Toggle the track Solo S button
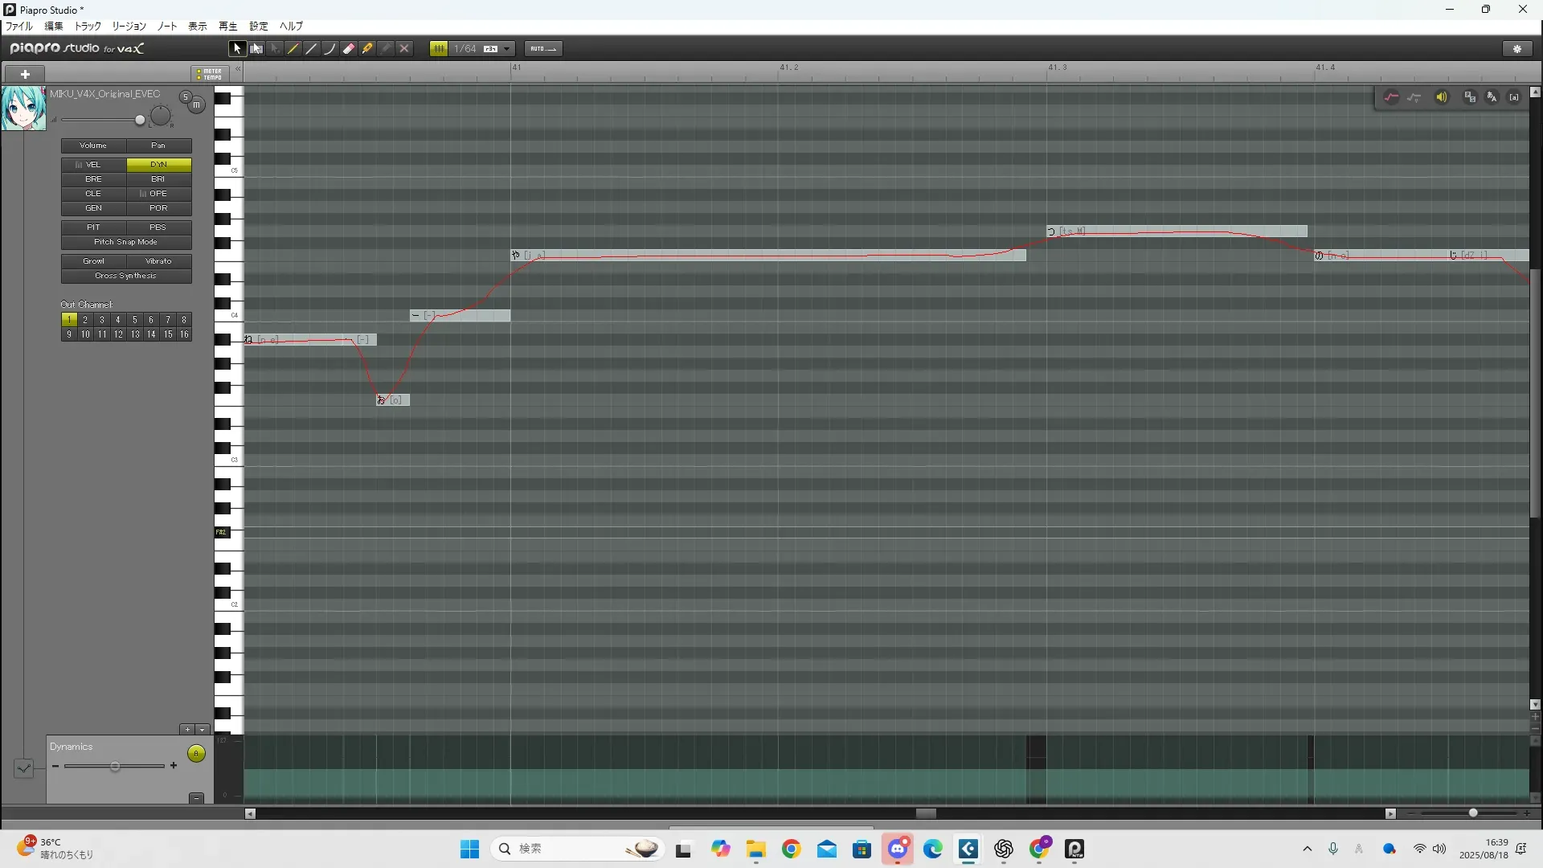 pos(186,97)
